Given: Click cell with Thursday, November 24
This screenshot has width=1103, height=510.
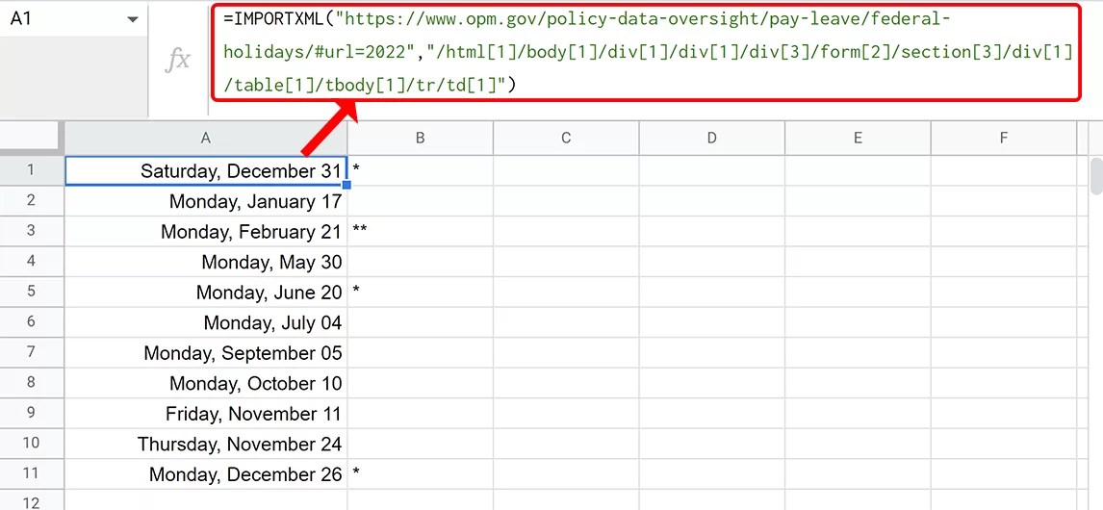Looking at the screenshot, I should pos(205,444).
